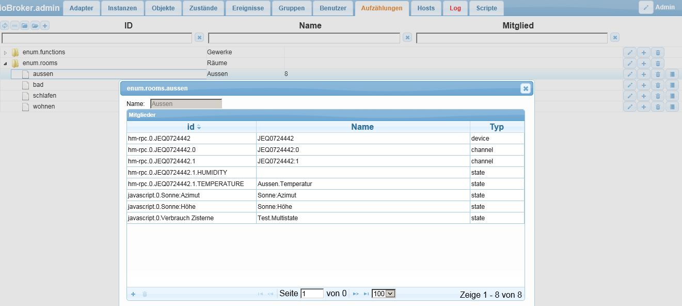Sort members by Name column header
Image resolution: width=682 pixels, height=306 pixels.
[x=362, y=127]
